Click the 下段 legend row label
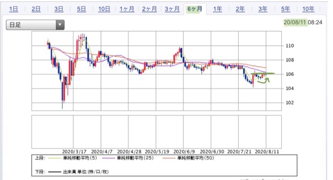Image resolution: width=333 pixels, height=180 pixels. 40,172
